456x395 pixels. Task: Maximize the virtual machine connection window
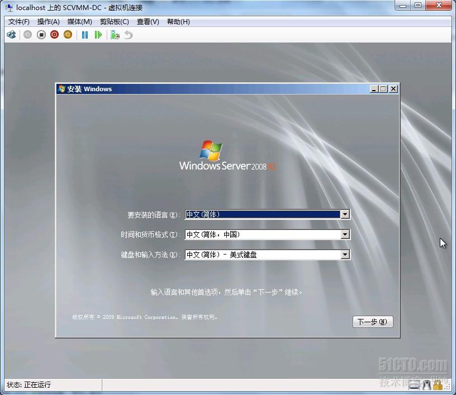click(418, 5)
